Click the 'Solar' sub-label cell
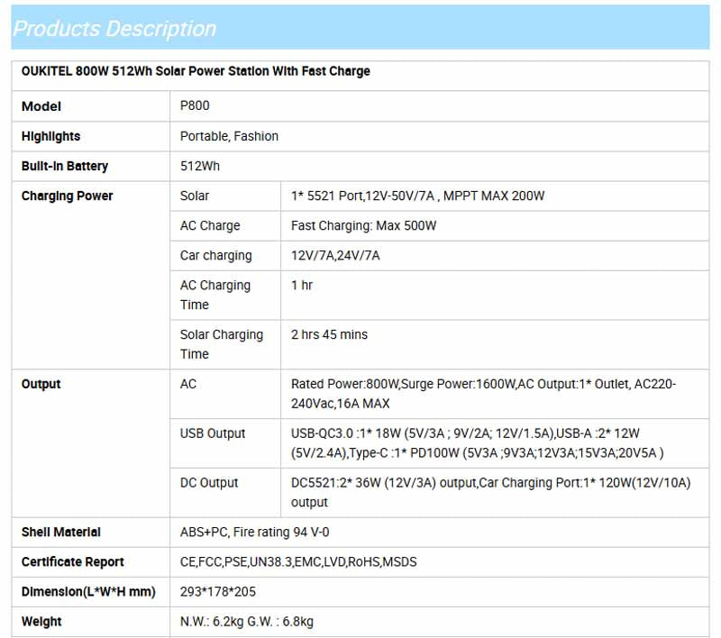Screen dimensions: 721x638 195,196
